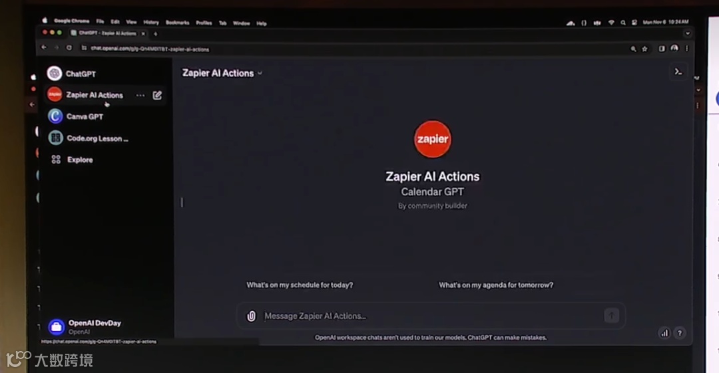Open the zoom magnifier icon in address bar

pos(633,49)
